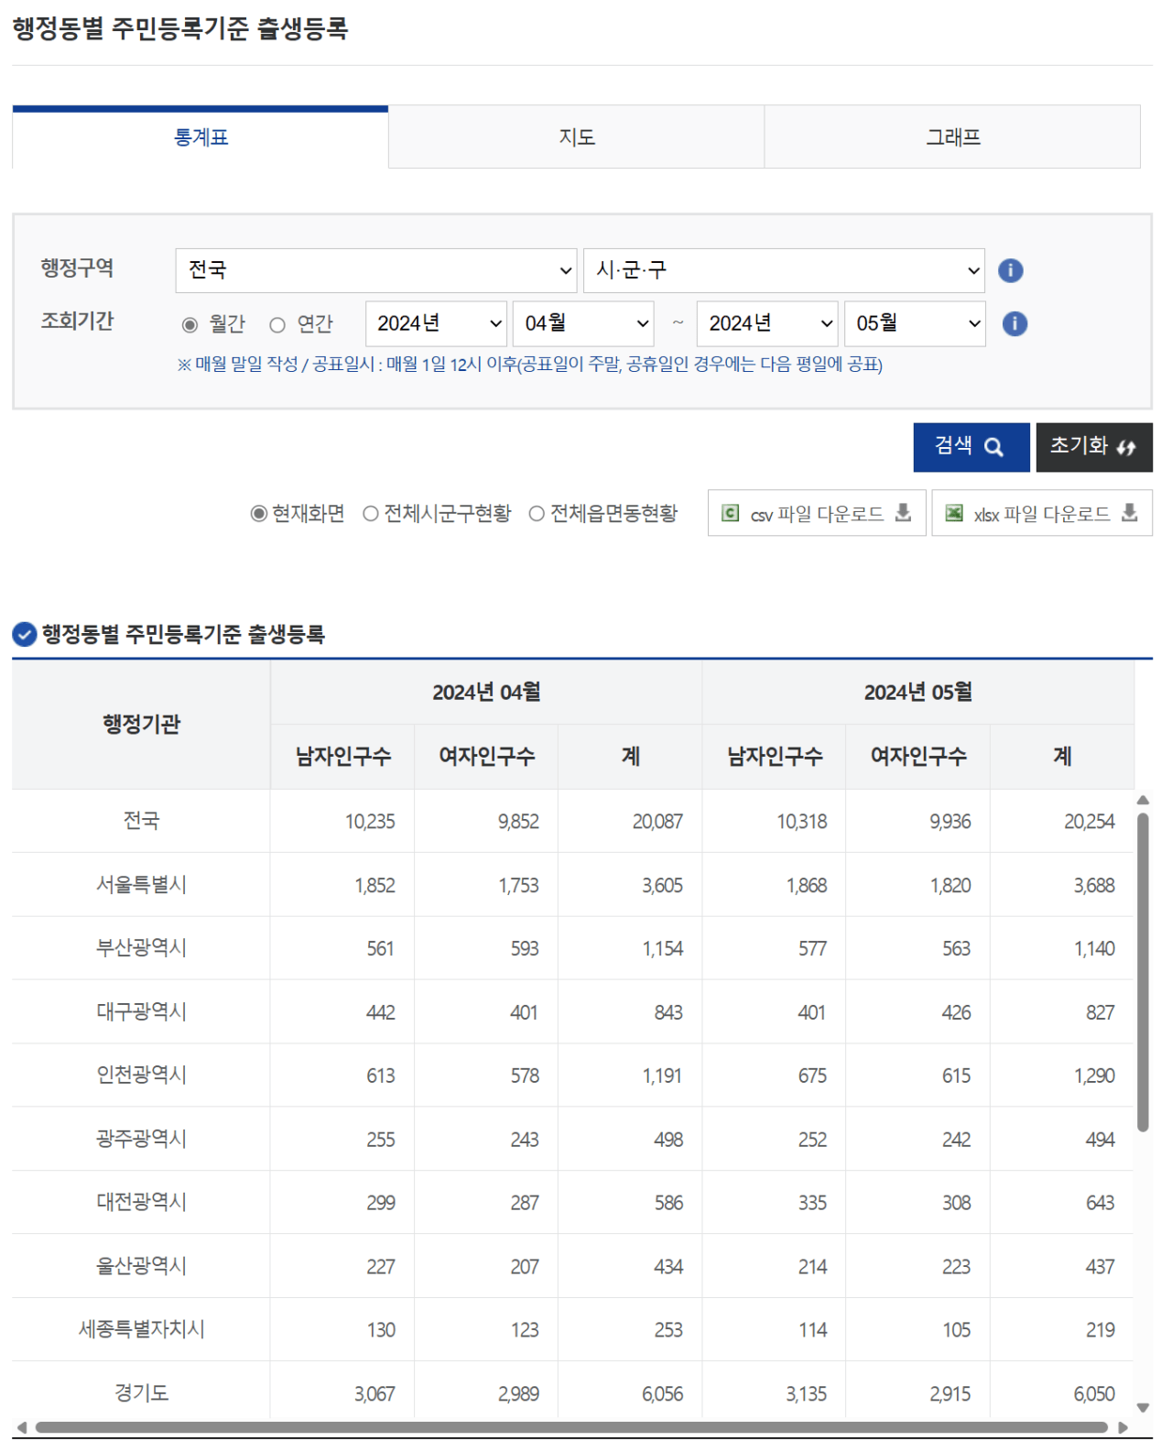The width and height of the screenshot is (1172, 1452).
Task: Click the up arrow of table vertical scrollbar
Action: [x=1143, y=801]
